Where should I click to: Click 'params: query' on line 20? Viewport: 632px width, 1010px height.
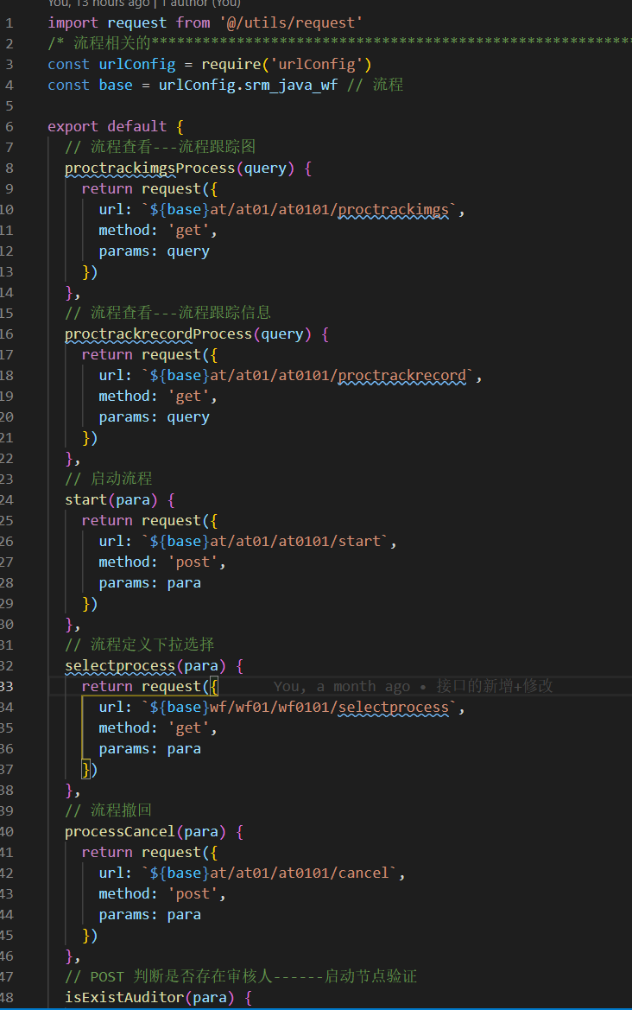tap(154, 417)
